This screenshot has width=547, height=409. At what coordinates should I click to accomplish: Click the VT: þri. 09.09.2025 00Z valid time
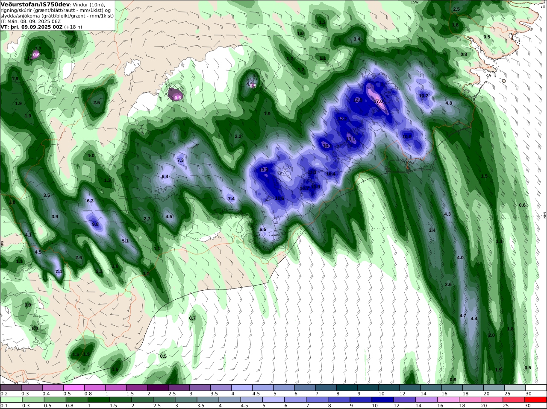(x=32, y=26)
